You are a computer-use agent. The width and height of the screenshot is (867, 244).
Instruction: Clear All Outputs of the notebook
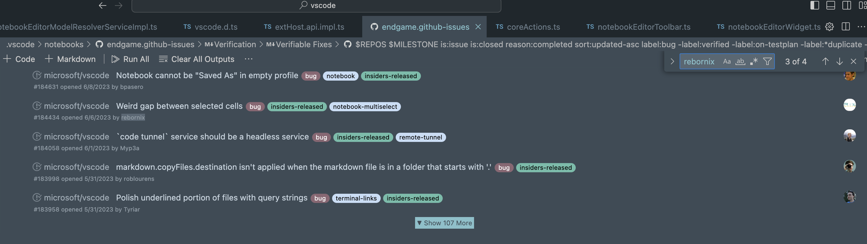tap(196, 59)
